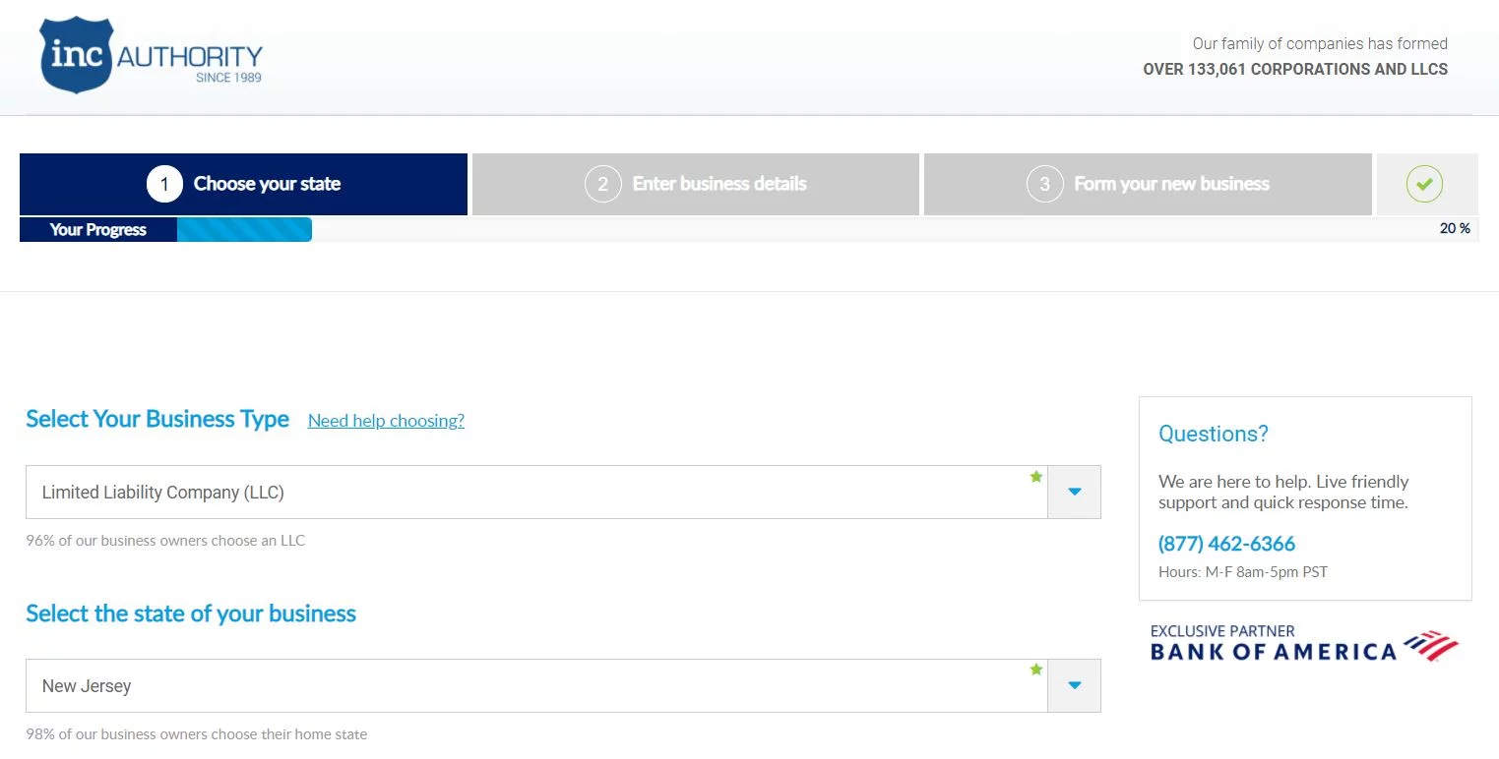The height and width of the screenshot is (759, 1499).
Task: Call the (877) 462-6366 phone link
Action: point(1226,544)
